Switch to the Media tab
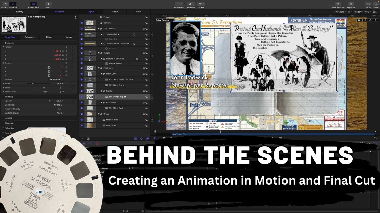 [115, 12]
